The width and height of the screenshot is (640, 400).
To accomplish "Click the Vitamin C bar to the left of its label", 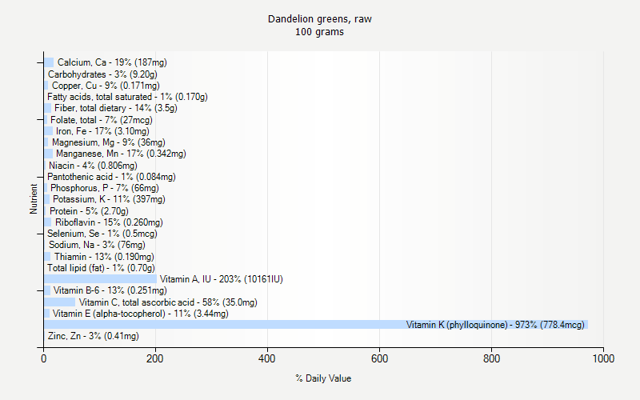I will click(60, 302).
